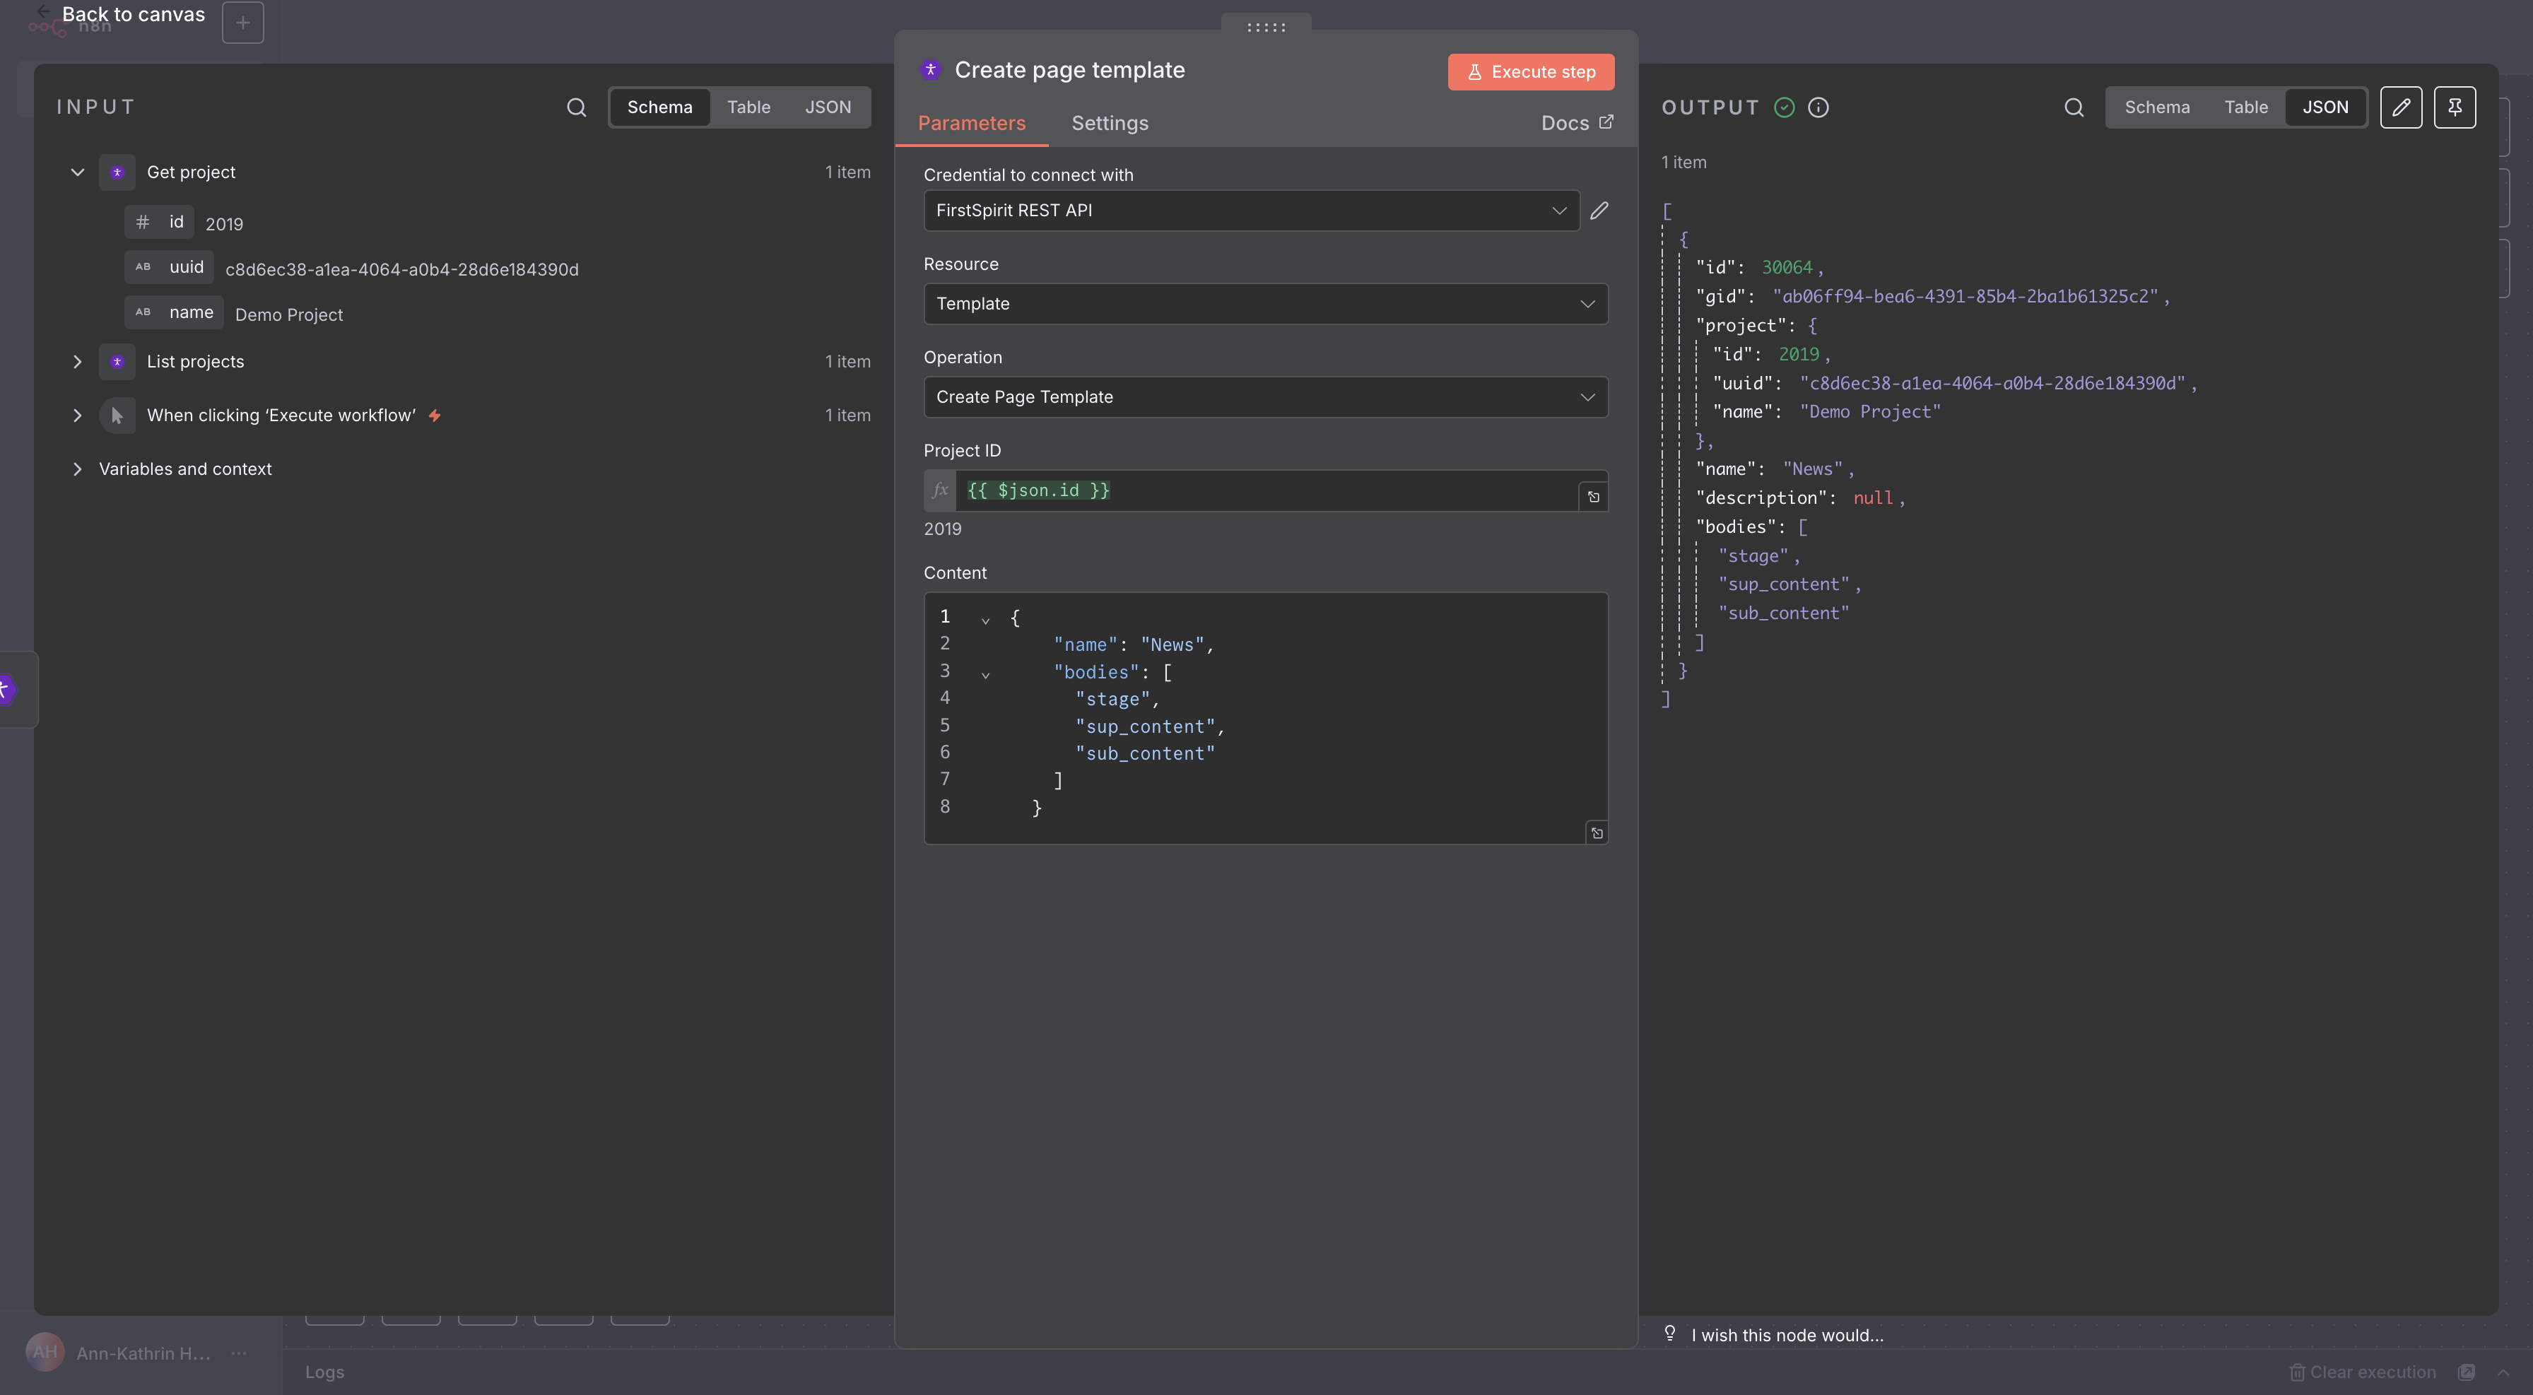Switch INPUT view to Table
The width and height of the screenshot is (2533, 1395).
748,107
